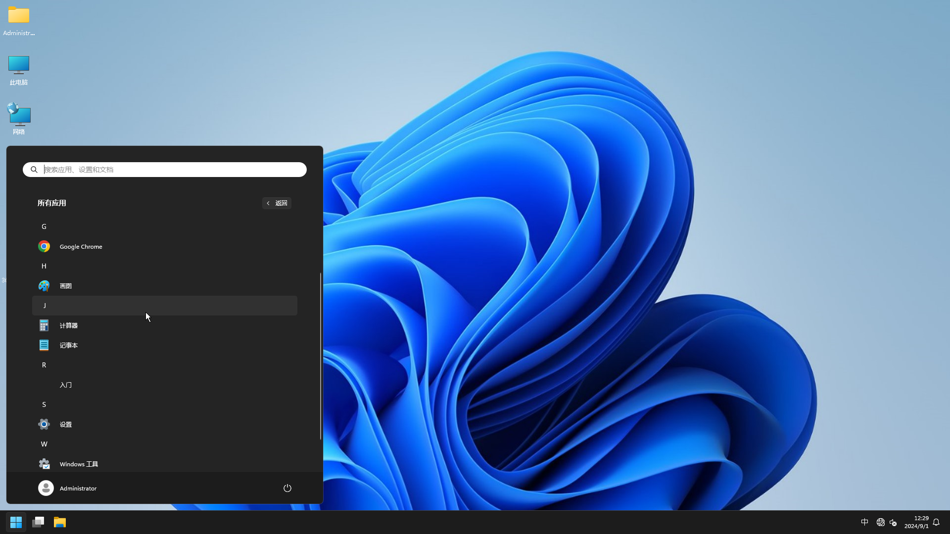This screenshot has height=534, width=950.
Task: Open 计算器 (Calculator) application
Action: click(x=68, y=325)
